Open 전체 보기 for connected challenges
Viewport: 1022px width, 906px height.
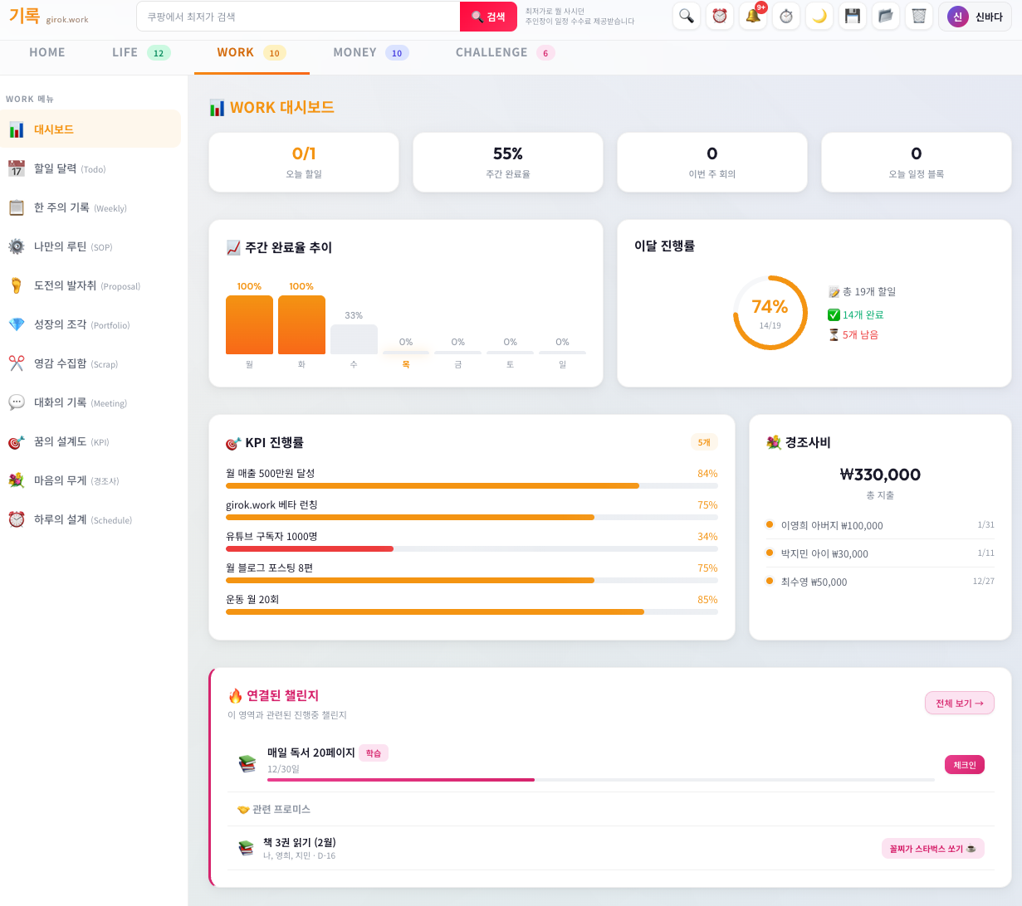click(x=959, y=703)
